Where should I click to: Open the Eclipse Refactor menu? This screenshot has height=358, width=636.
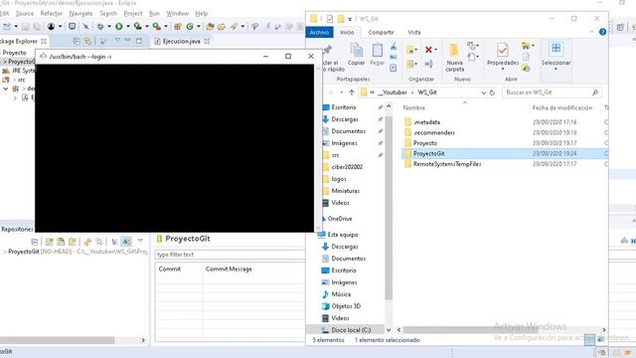point(52,13)
